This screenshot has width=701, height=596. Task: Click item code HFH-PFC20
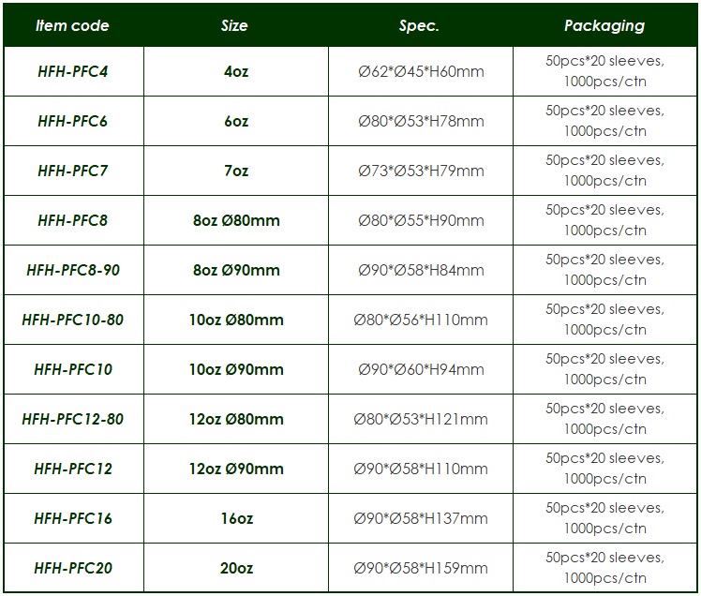[72, 568]
